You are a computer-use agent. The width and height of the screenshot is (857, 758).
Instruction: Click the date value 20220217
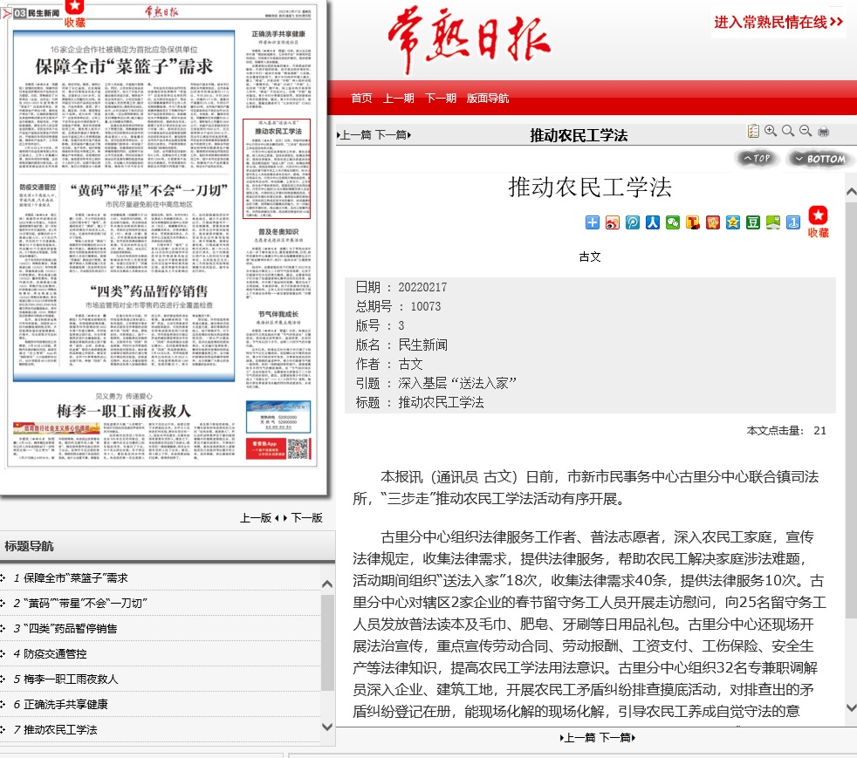point(422,287)
